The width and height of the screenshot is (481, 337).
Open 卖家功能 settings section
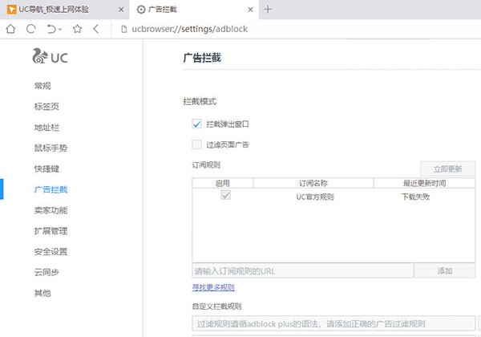(51, 210)
